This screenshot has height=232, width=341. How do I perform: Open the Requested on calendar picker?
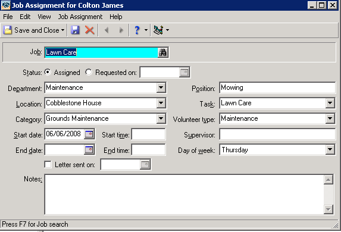click(x=184, y=72)
